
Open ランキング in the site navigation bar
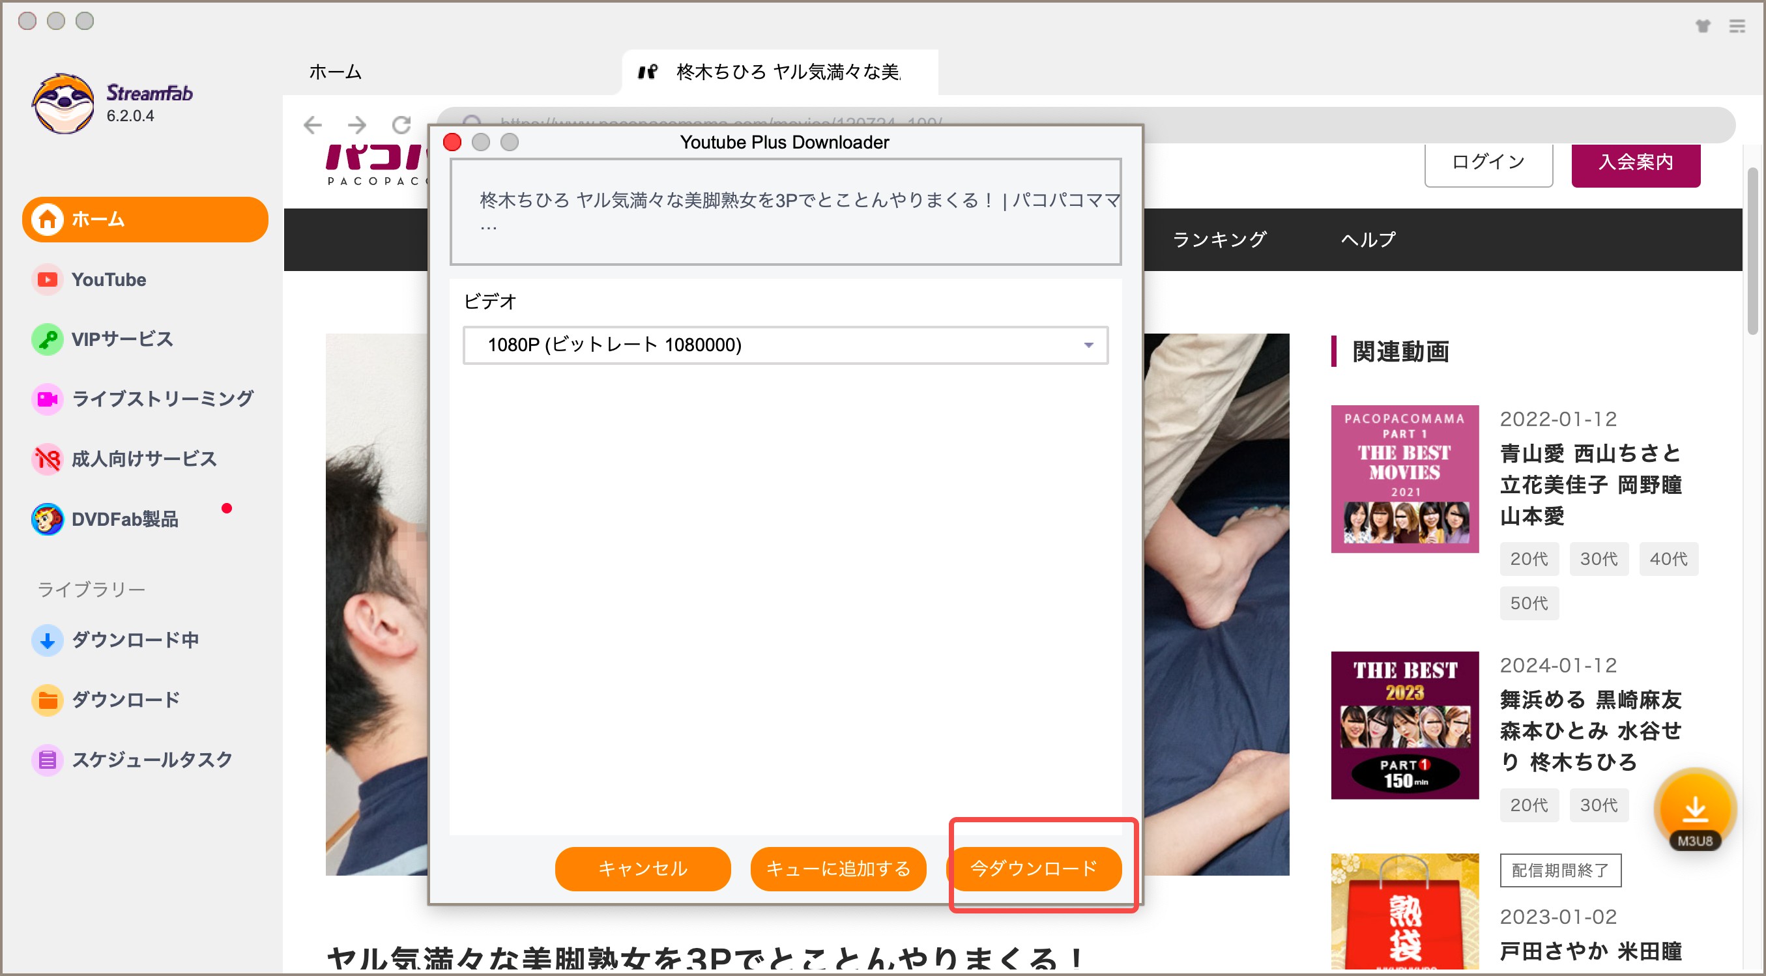(x=1220, y=239)
